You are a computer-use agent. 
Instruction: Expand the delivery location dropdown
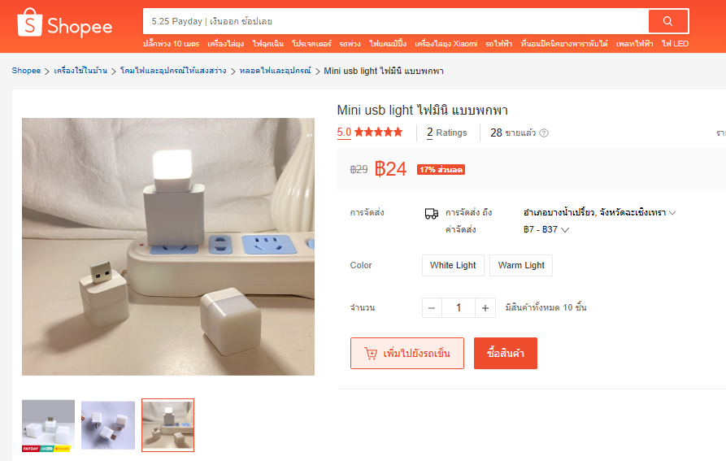[672, 213]
